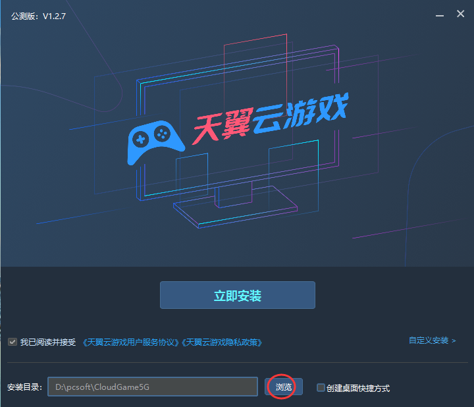
Task: Close the 天翼云游戏 installer
Action: pyautogui.click(x=460, y=14)
